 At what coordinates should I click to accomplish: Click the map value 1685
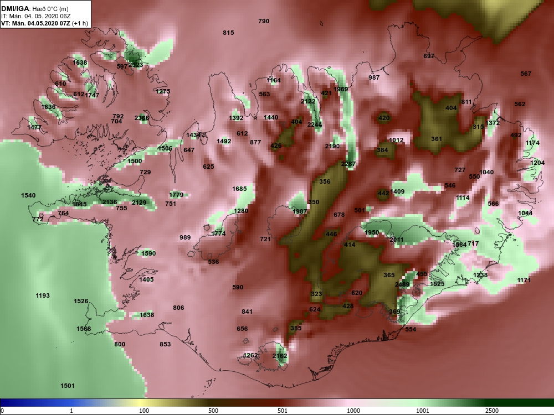tap(239, 189)
